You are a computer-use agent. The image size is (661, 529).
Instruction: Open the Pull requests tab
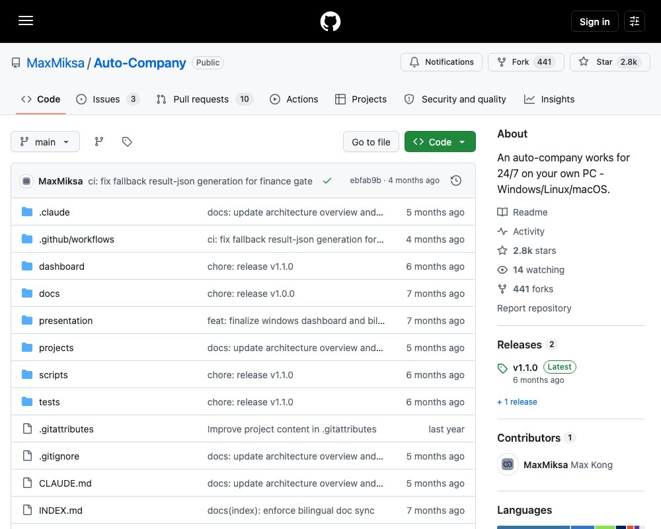[204, 99]
